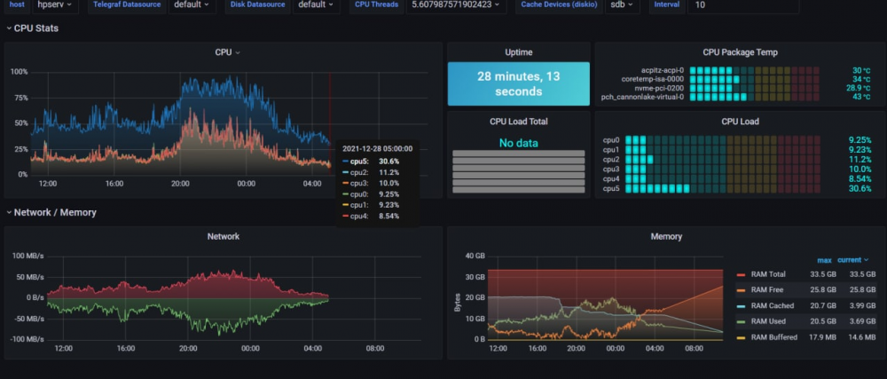Sort memory legend by current column

852,260
